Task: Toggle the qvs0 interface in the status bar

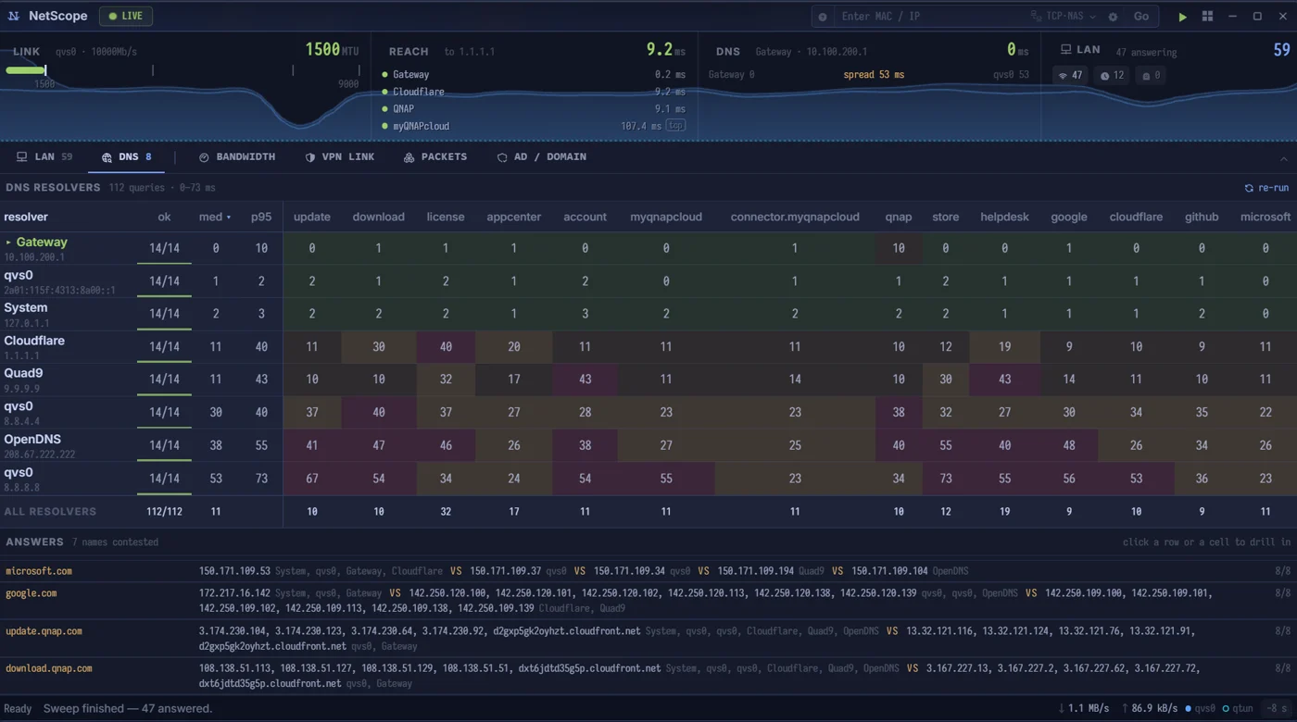Action: [1201, 708]
